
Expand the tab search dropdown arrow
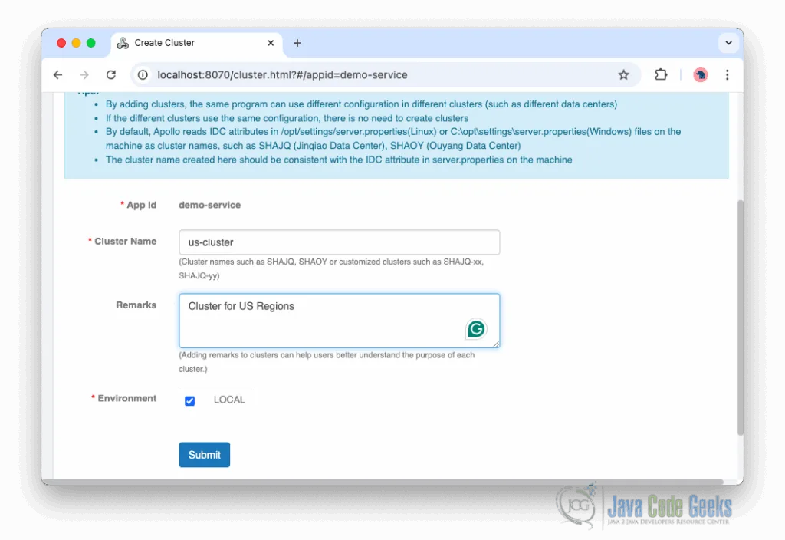click(x=728, y=43)
